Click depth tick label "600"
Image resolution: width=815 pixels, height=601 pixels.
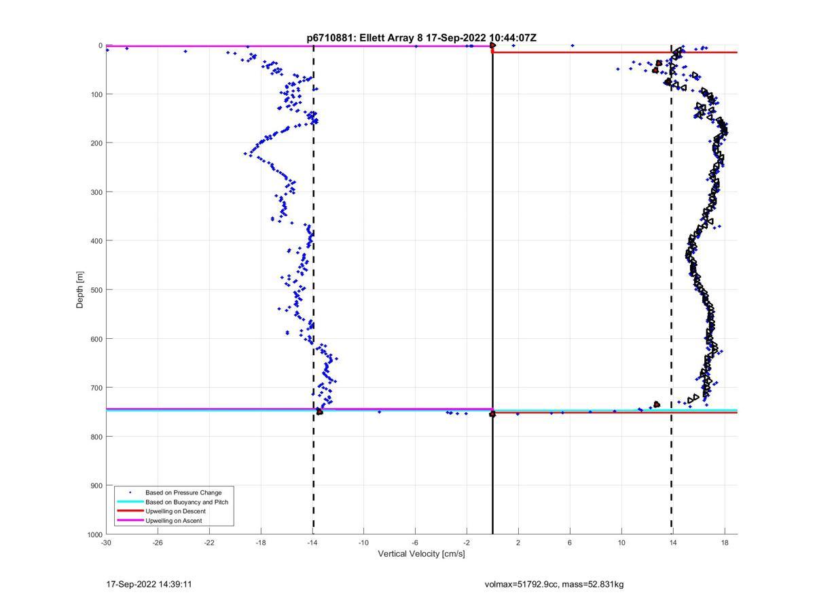tap(96, 339)
